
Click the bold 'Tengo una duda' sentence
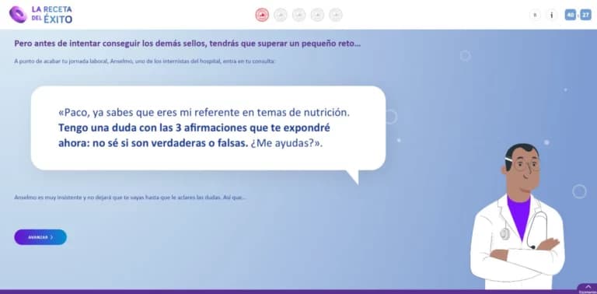(x=194, y=135)
